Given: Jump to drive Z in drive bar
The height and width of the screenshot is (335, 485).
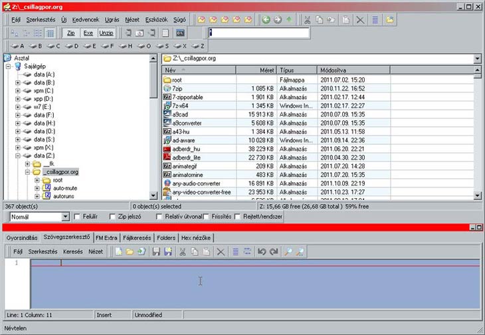Looking at the screenshot, I should (x=198, y=46).
